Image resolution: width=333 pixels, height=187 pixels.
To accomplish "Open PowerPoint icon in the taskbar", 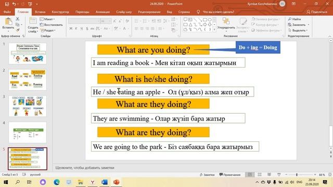I will point(116,182).
